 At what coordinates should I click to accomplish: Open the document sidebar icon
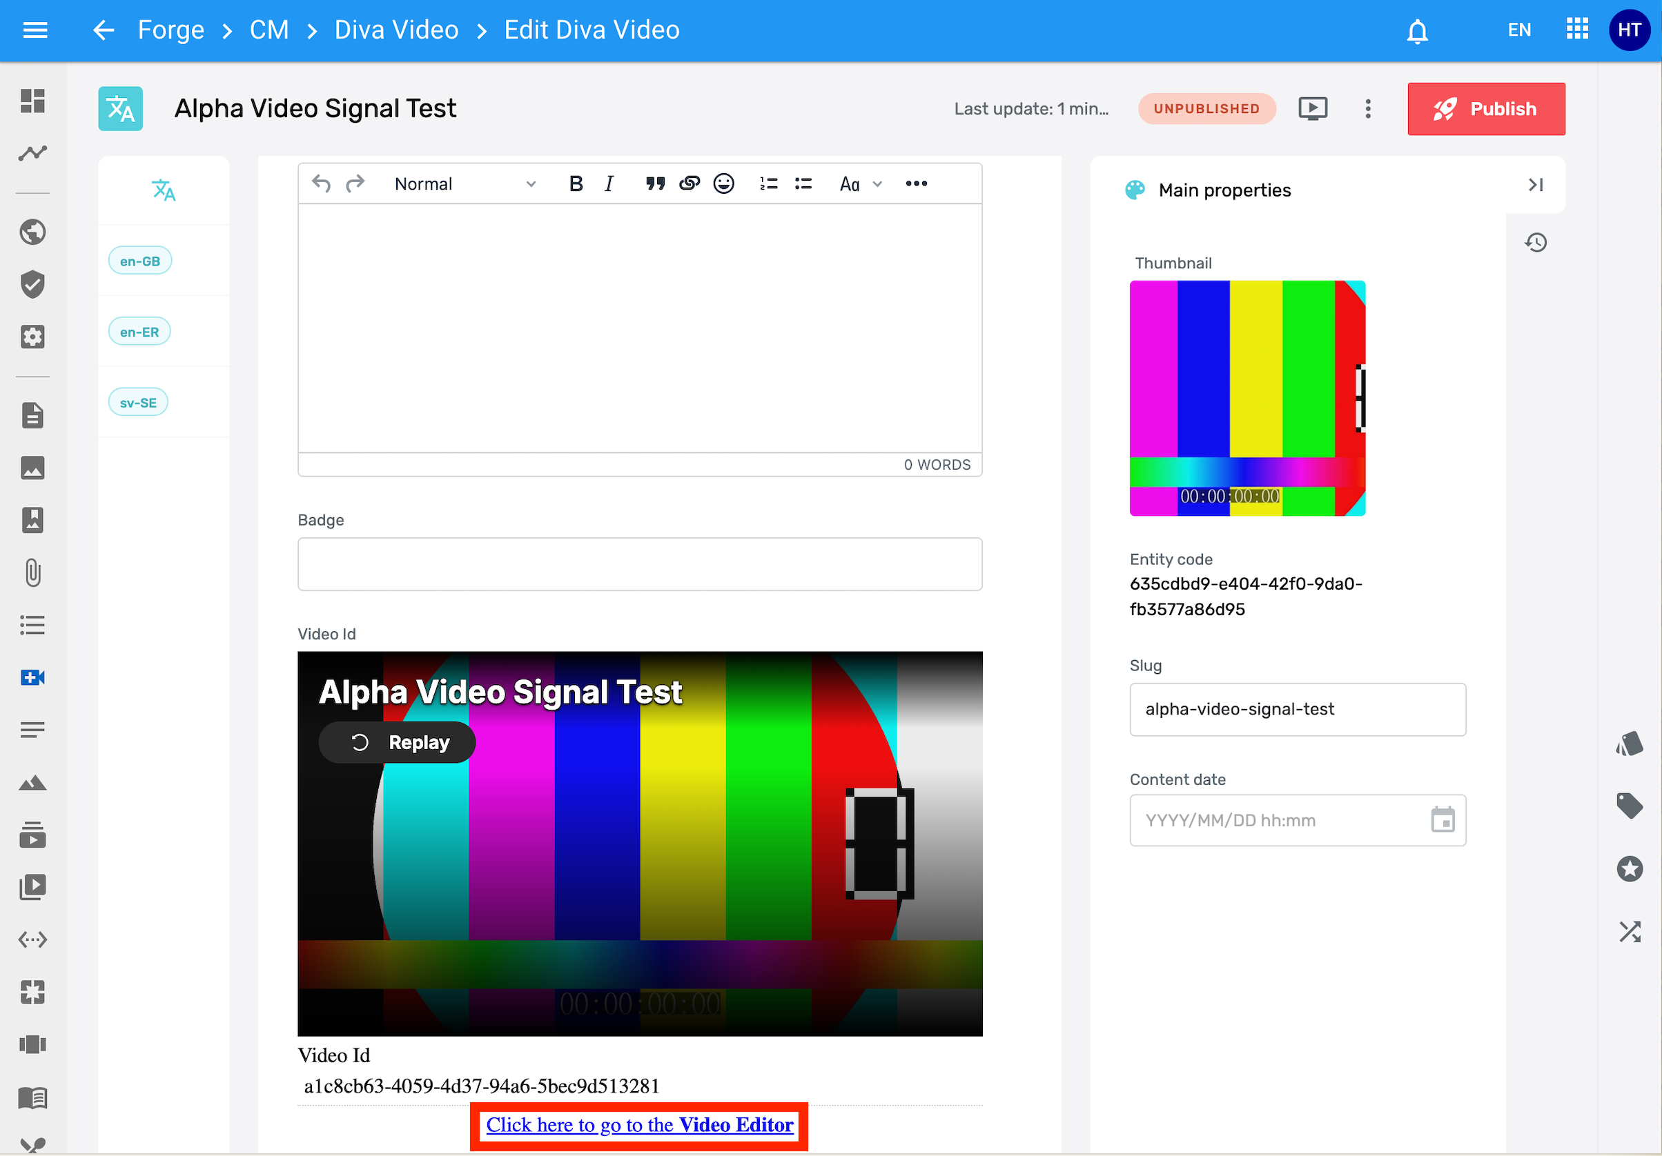(x=32, y=415)
